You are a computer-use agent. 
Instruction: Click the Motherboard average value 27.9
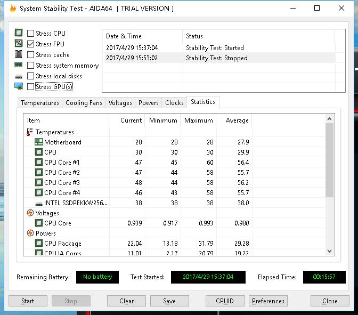[243, 142]
